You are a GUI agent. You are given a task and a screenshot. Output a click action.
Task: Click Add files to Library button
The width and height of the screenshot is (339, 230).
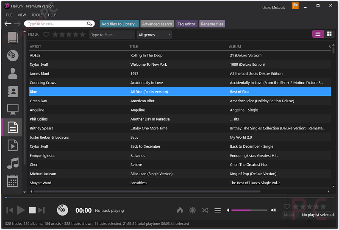point(119,24)
